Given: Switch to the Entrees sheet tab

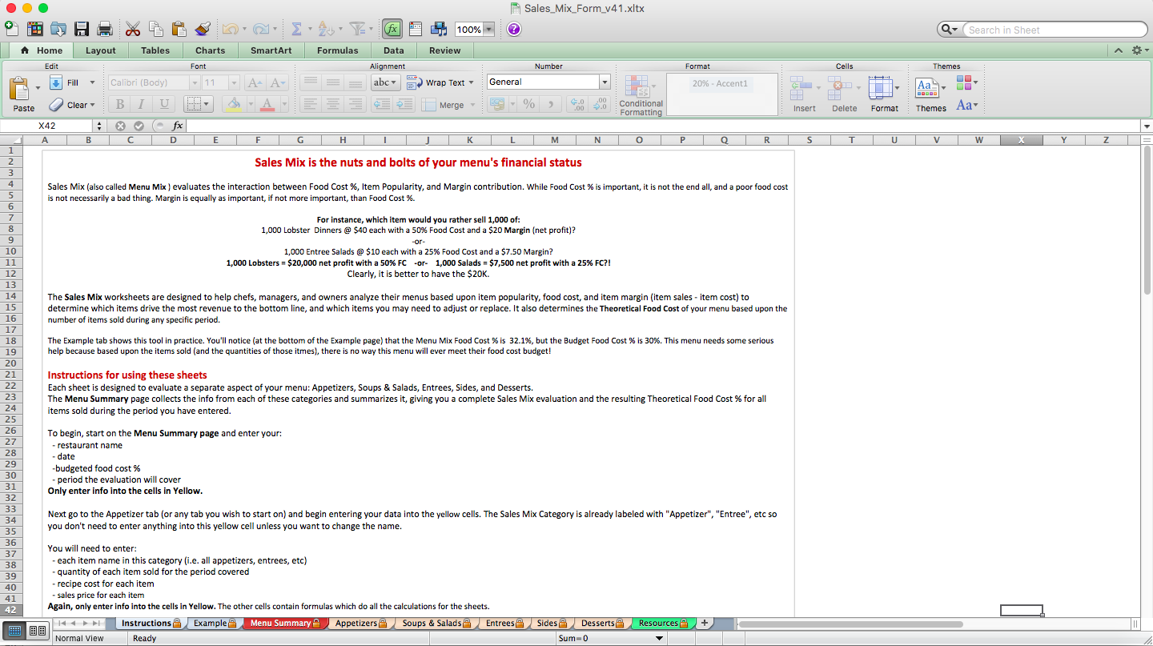Looking at the screenshot, I should [x=500, y=623].
